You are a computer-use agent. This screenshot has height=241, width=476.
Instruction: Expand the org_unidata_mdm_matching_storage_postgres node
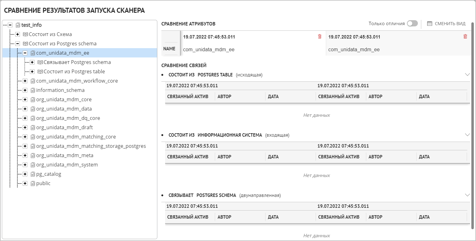click(25, 146)
